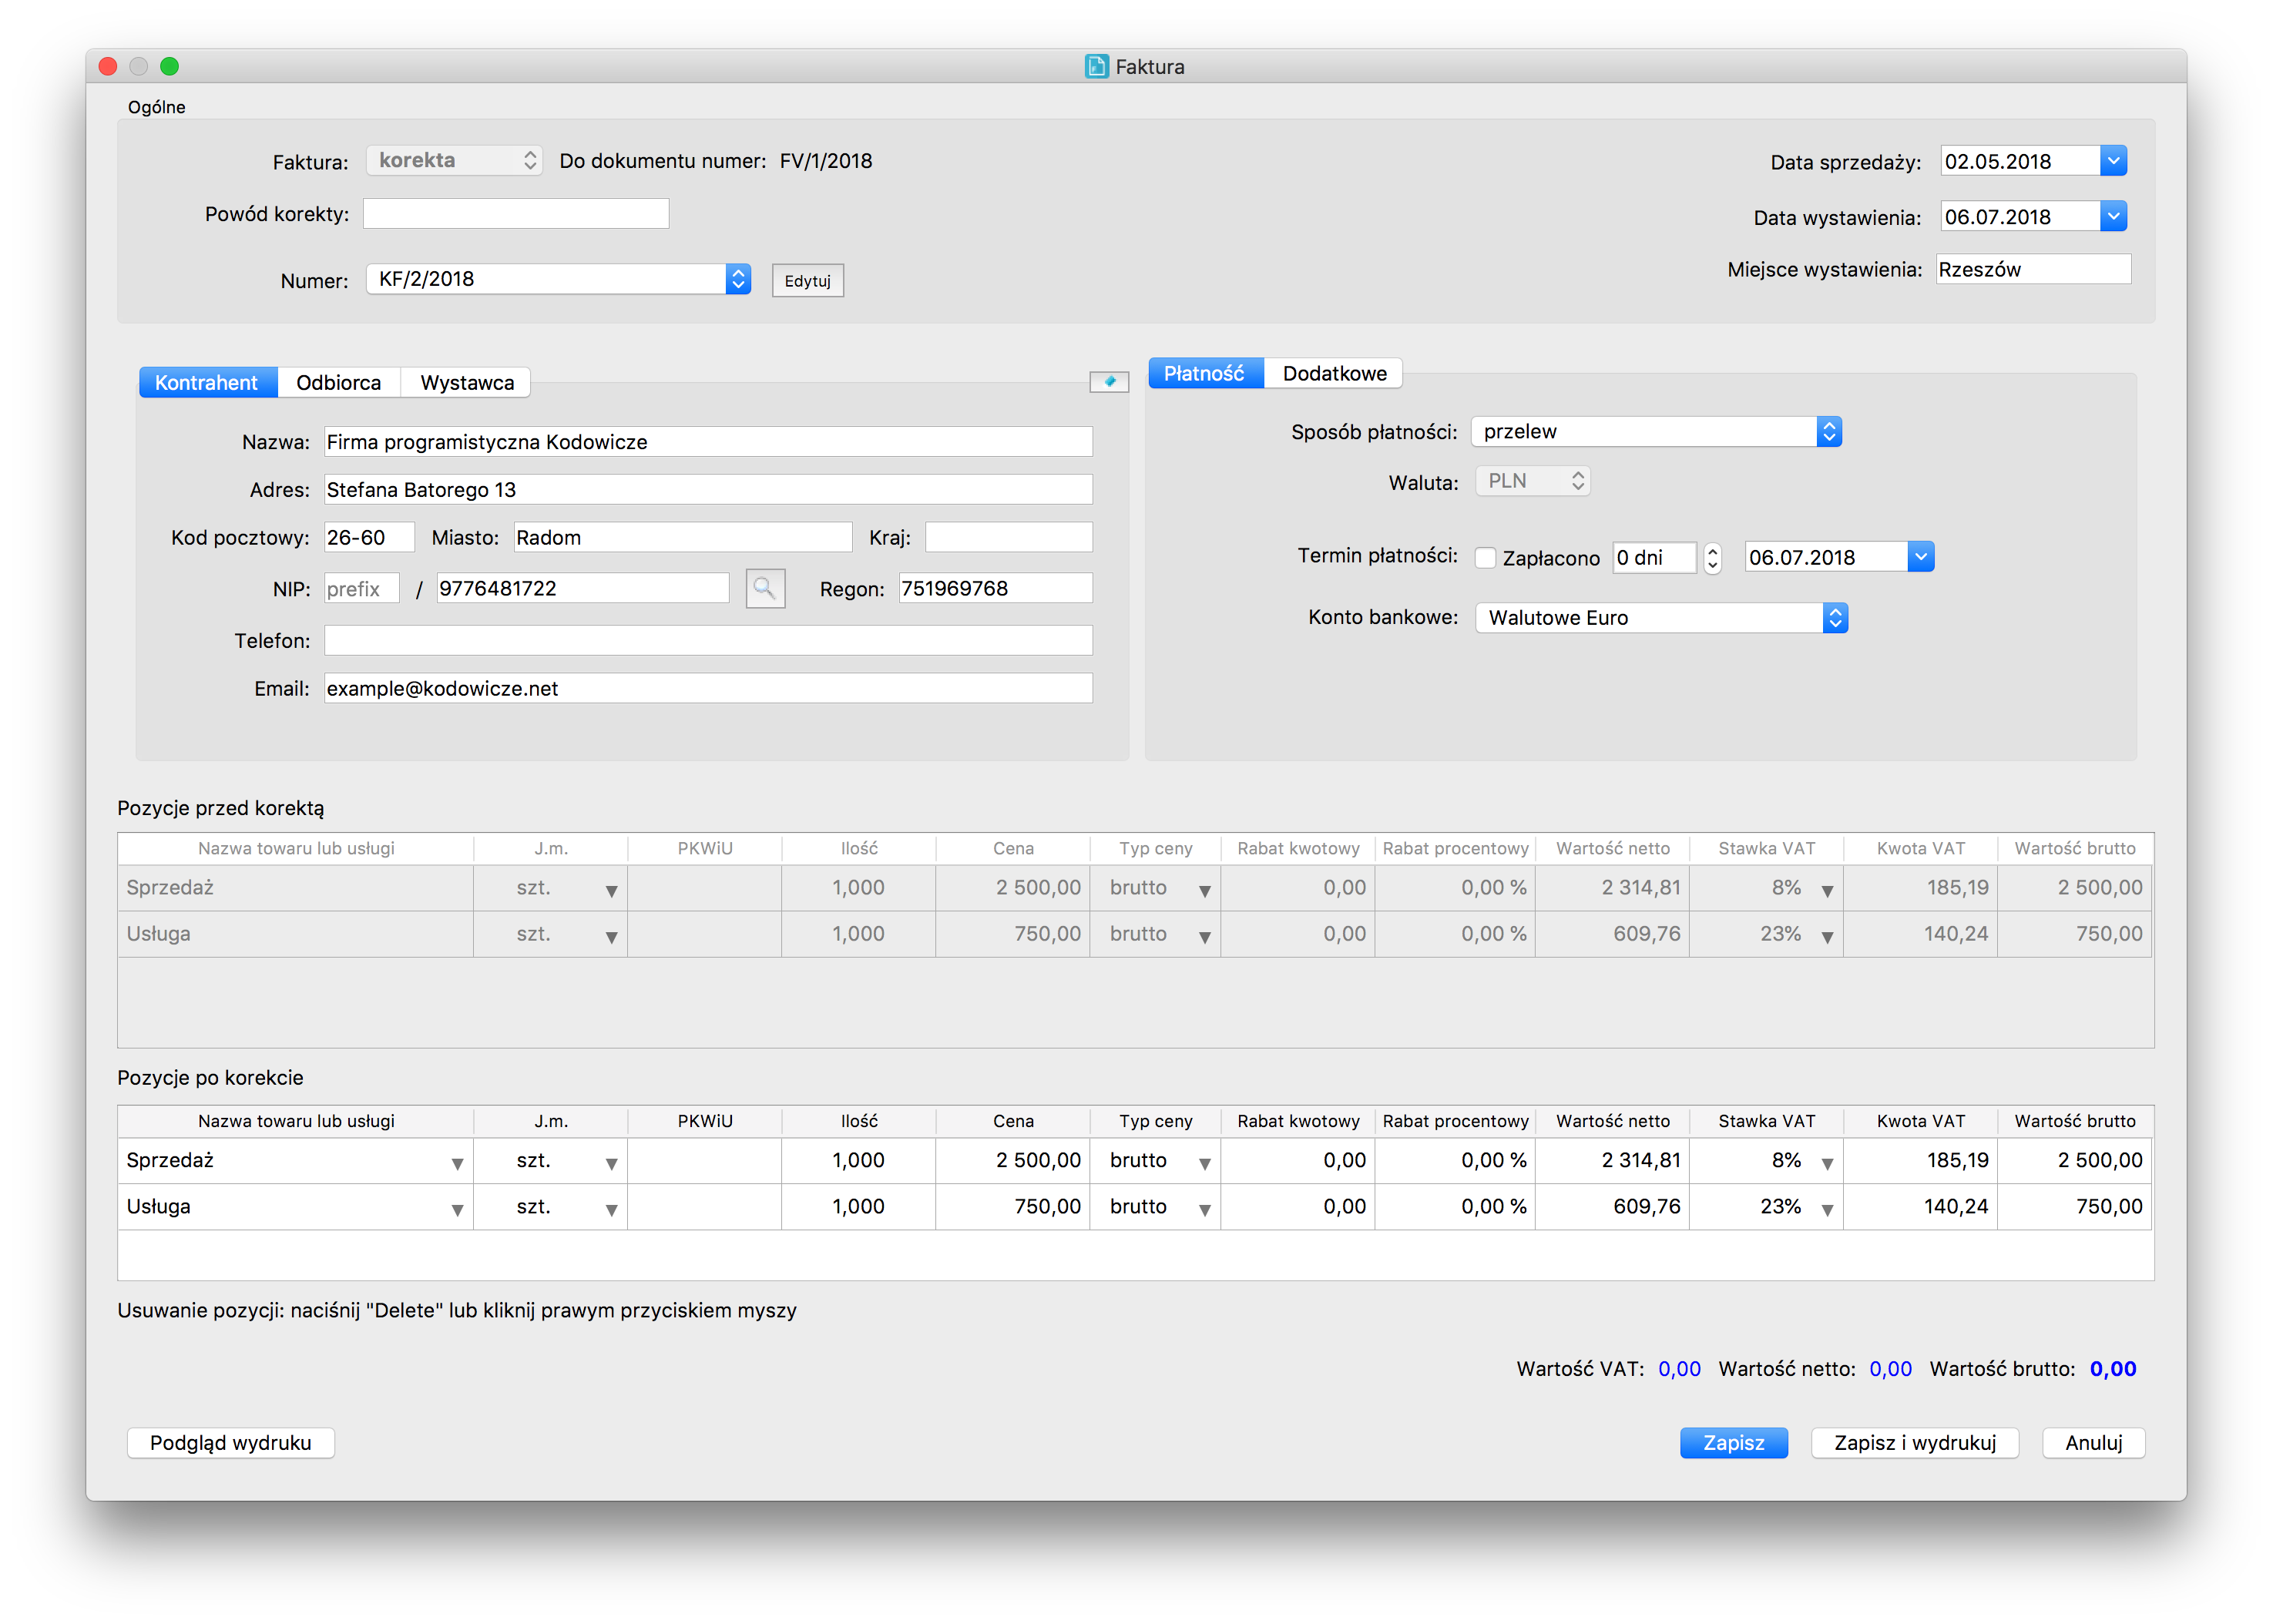Viewport: 2273px width, 1624px height.
Task: Click the Kod pocztowy field
Action: [369, 537]
